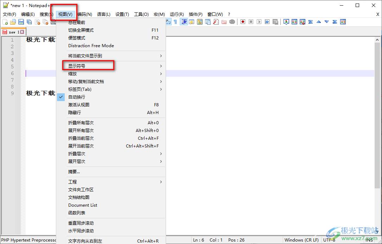The width and height of the screenshot is (382, 244).
Task: Toggle 水平同步滚动 horizontal sync scrolling
Action: [111, 231]
